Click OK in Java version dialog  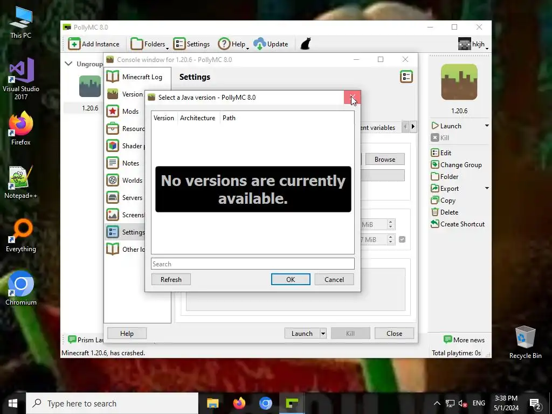tap(291, 280)
